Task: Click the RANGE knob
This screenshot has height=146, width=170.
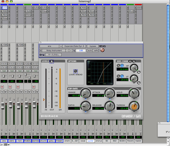Action: [x=86, y=94]
